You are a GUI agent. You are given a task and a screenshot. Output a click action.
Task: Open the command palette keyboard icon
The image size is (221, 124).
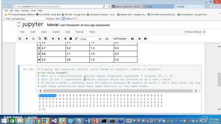coord(107,39)
